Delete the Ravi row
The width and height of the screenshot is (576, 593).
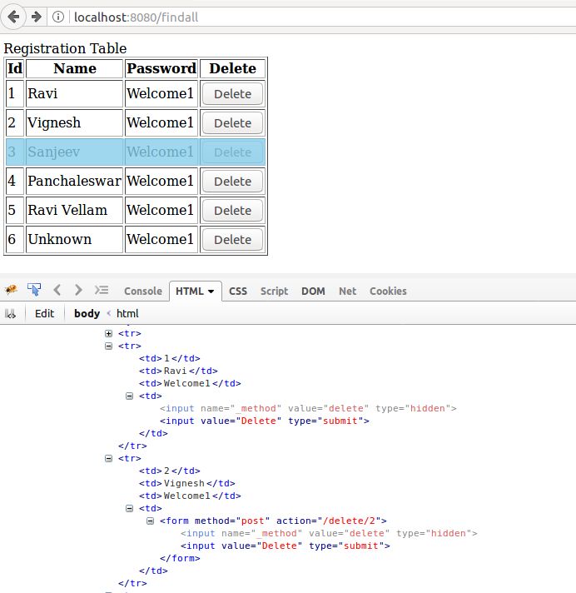click(x=232, y=94)
